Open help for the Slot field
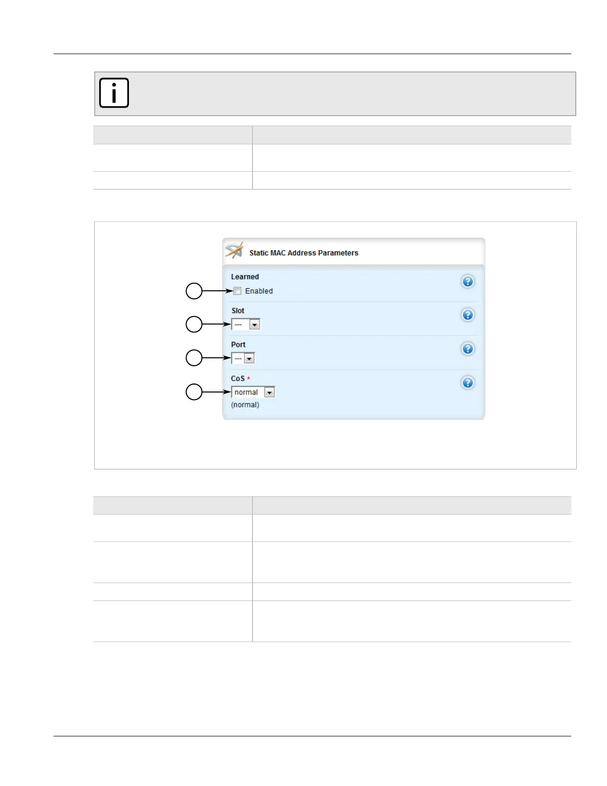Image resolution: width=607 pixels, height=786 pixels. point(468,315)
